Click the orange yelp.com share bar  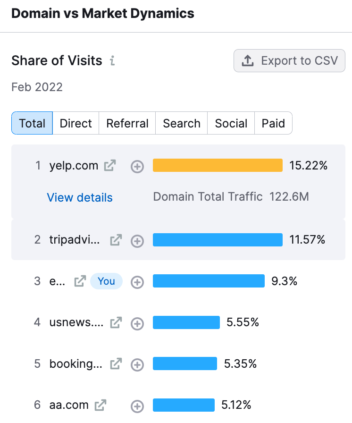(x=218, y=165)
